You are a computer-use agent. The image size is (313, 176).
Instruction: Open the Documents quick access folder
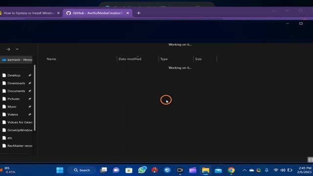pyautogui.click(x=16, y=91)
